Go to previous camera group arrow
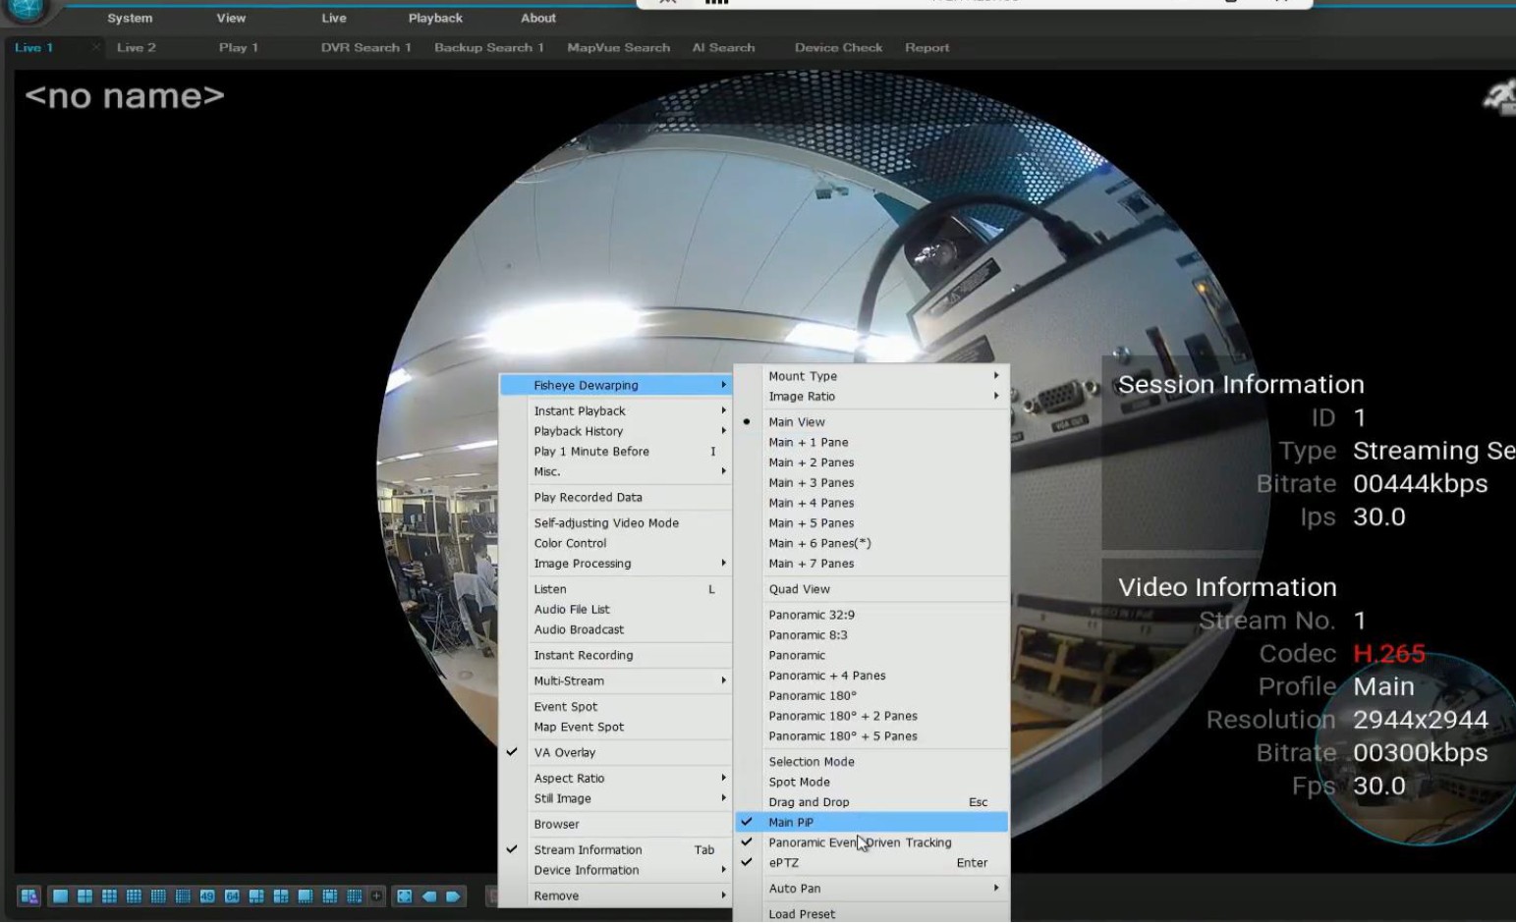 coord(429,896)
